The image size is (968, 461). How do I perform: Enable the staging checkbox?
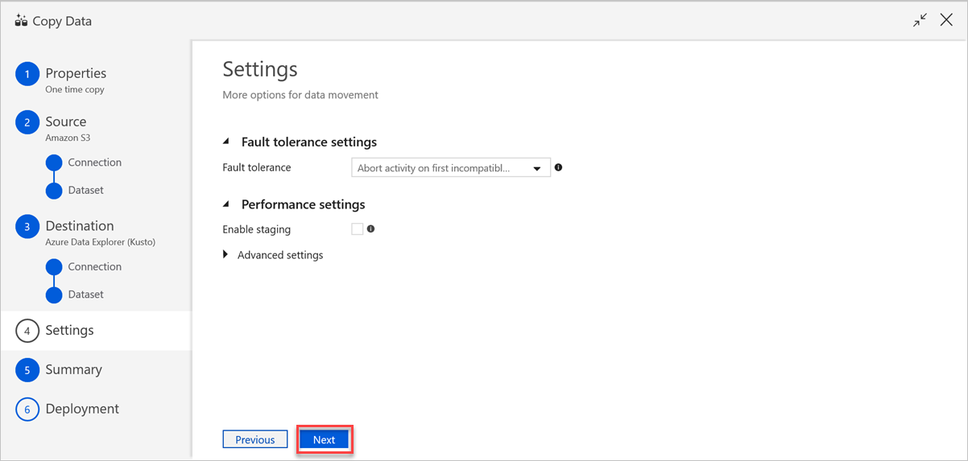[x=358, y=229]
